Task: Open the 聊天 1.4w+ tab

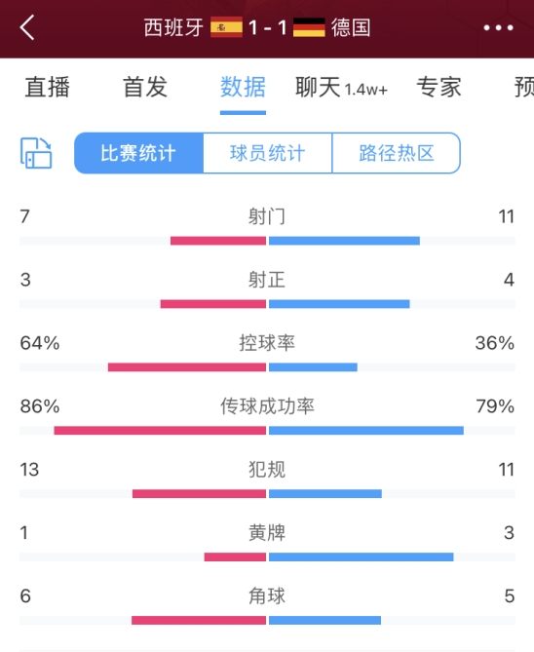Action: 341,87
